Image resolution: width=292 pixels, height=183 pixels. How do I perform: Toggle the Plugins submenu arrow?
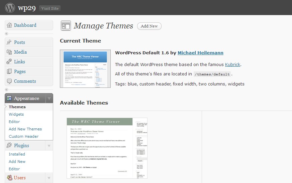pyautogui.click(x=49, y=146)
